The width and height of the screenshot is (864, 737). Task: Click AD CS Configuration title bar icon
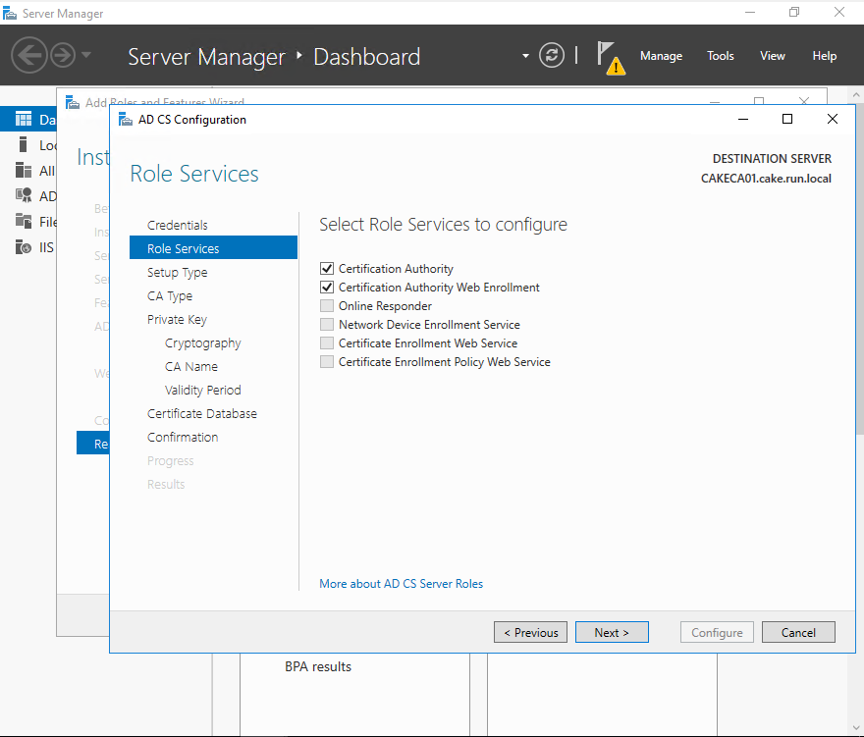click(126, 120)
